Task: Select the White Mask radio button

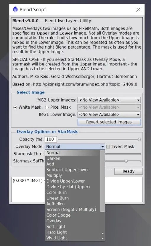Action: (15, 107)
